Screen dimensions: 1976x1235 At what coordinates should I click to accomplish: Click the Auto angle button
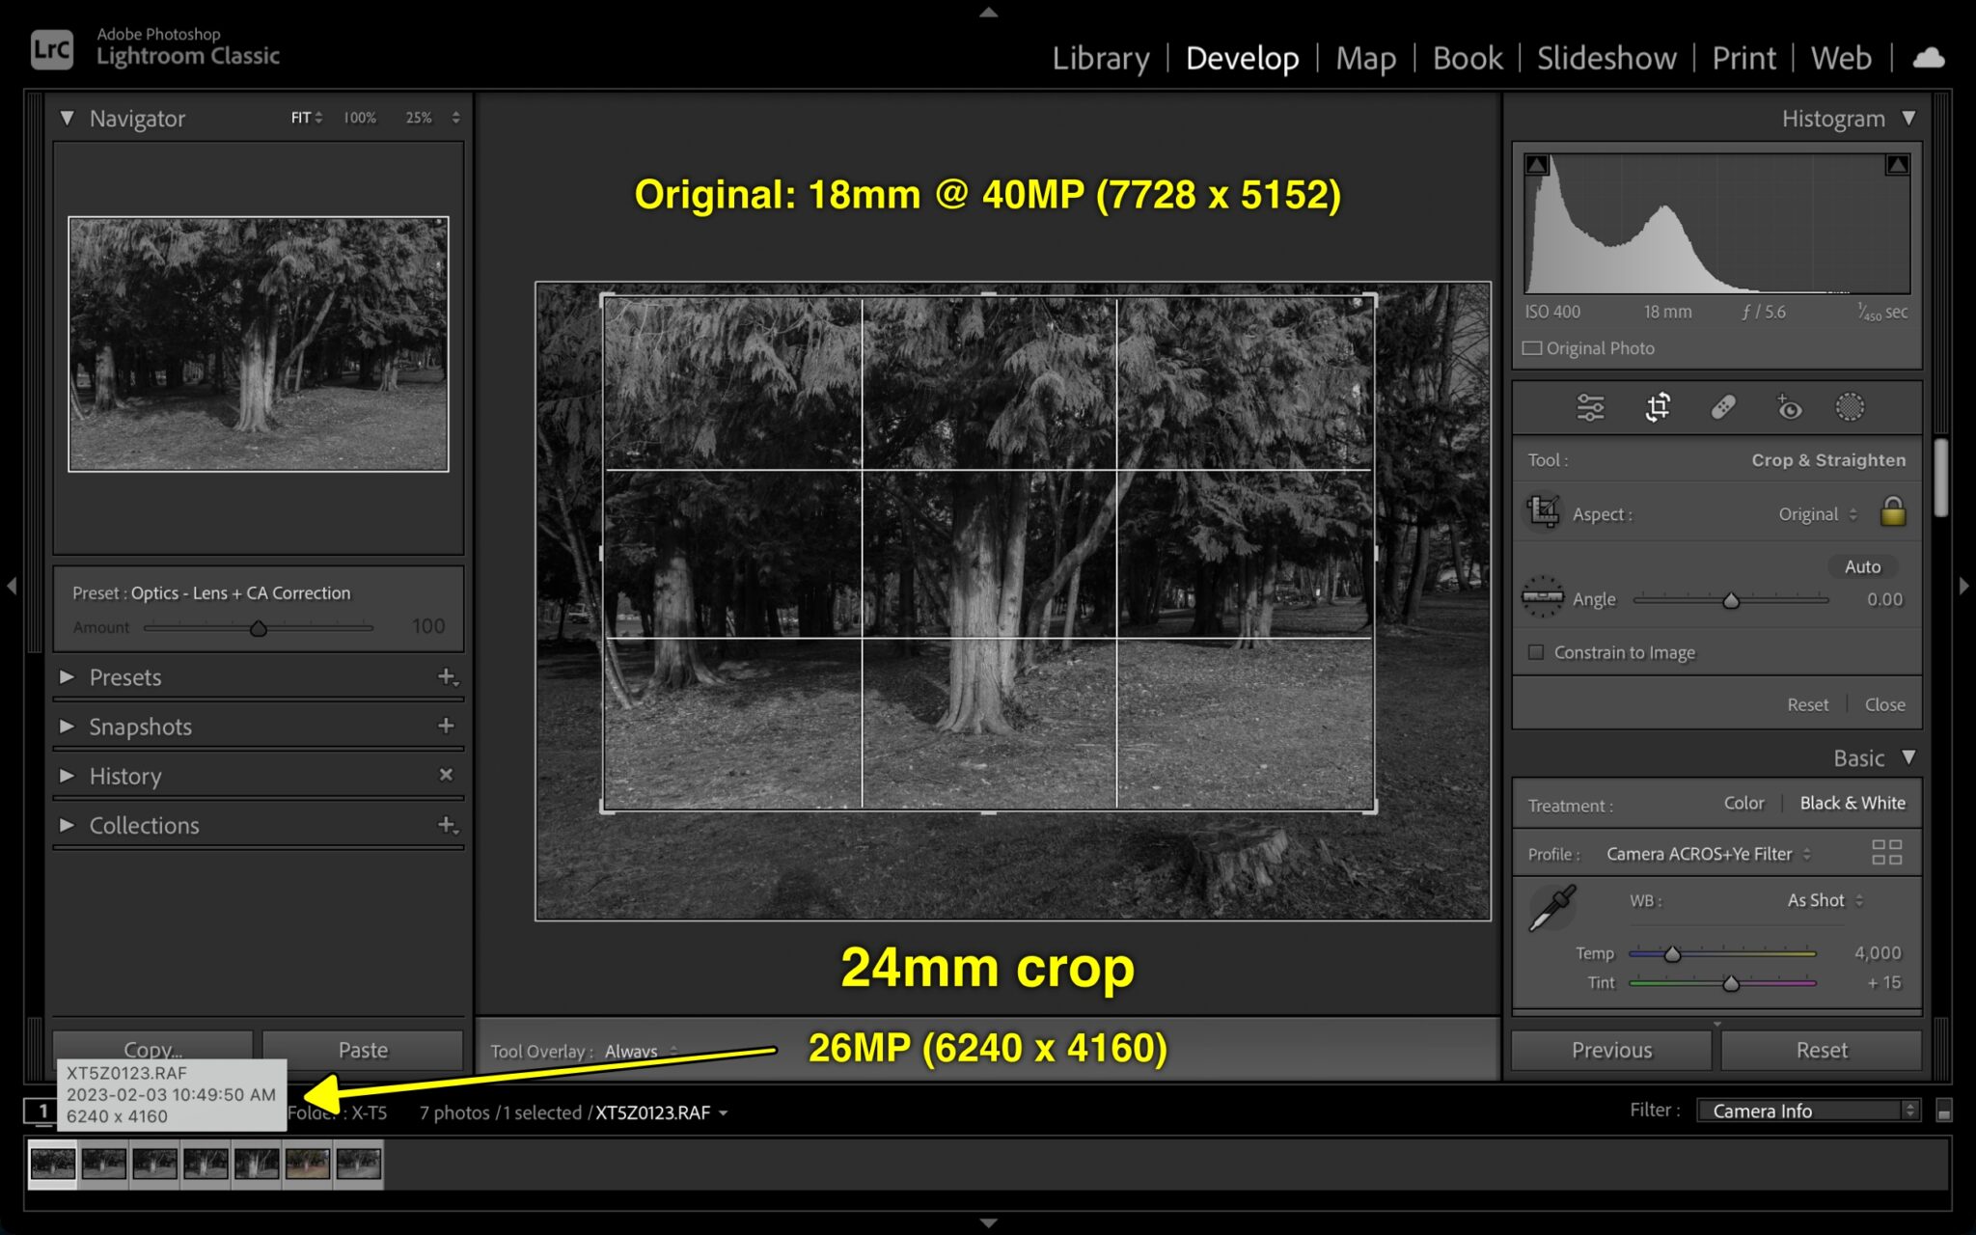click(x=1862, y=566)
